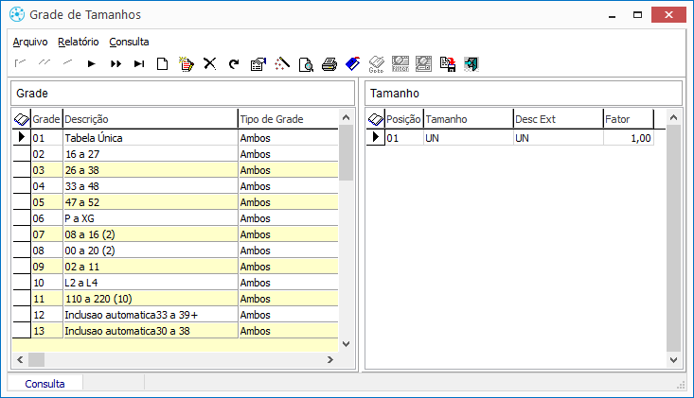Click the Desc Ext column header
Screen dimensions: 694x398
point(558,119)
